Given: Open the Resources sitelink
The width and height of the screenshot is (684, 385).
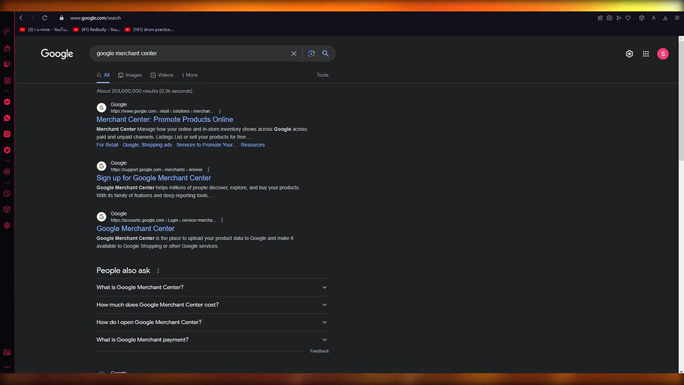Looking at the screenshot, I should tap(253, 145).
